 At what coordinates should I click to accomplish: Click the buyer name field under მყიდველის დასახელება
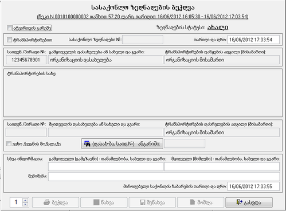point(105,132)
